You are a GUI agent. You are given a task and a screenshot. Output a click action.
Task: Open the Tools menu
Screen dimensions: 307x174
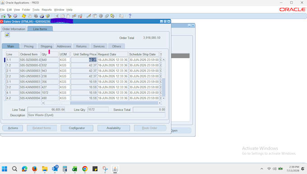36,10
